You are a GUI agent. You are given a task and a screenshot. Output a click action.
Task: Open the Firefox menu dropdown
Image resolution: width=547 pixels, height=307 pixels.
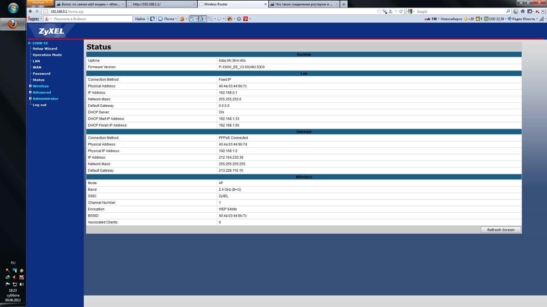[x=40, y=3]
